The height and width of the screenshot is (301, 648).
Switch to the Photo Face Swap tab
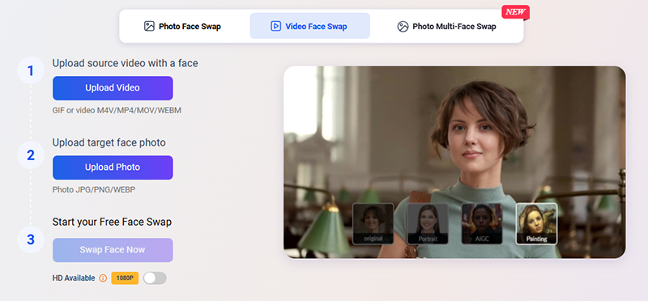(182, 27)
